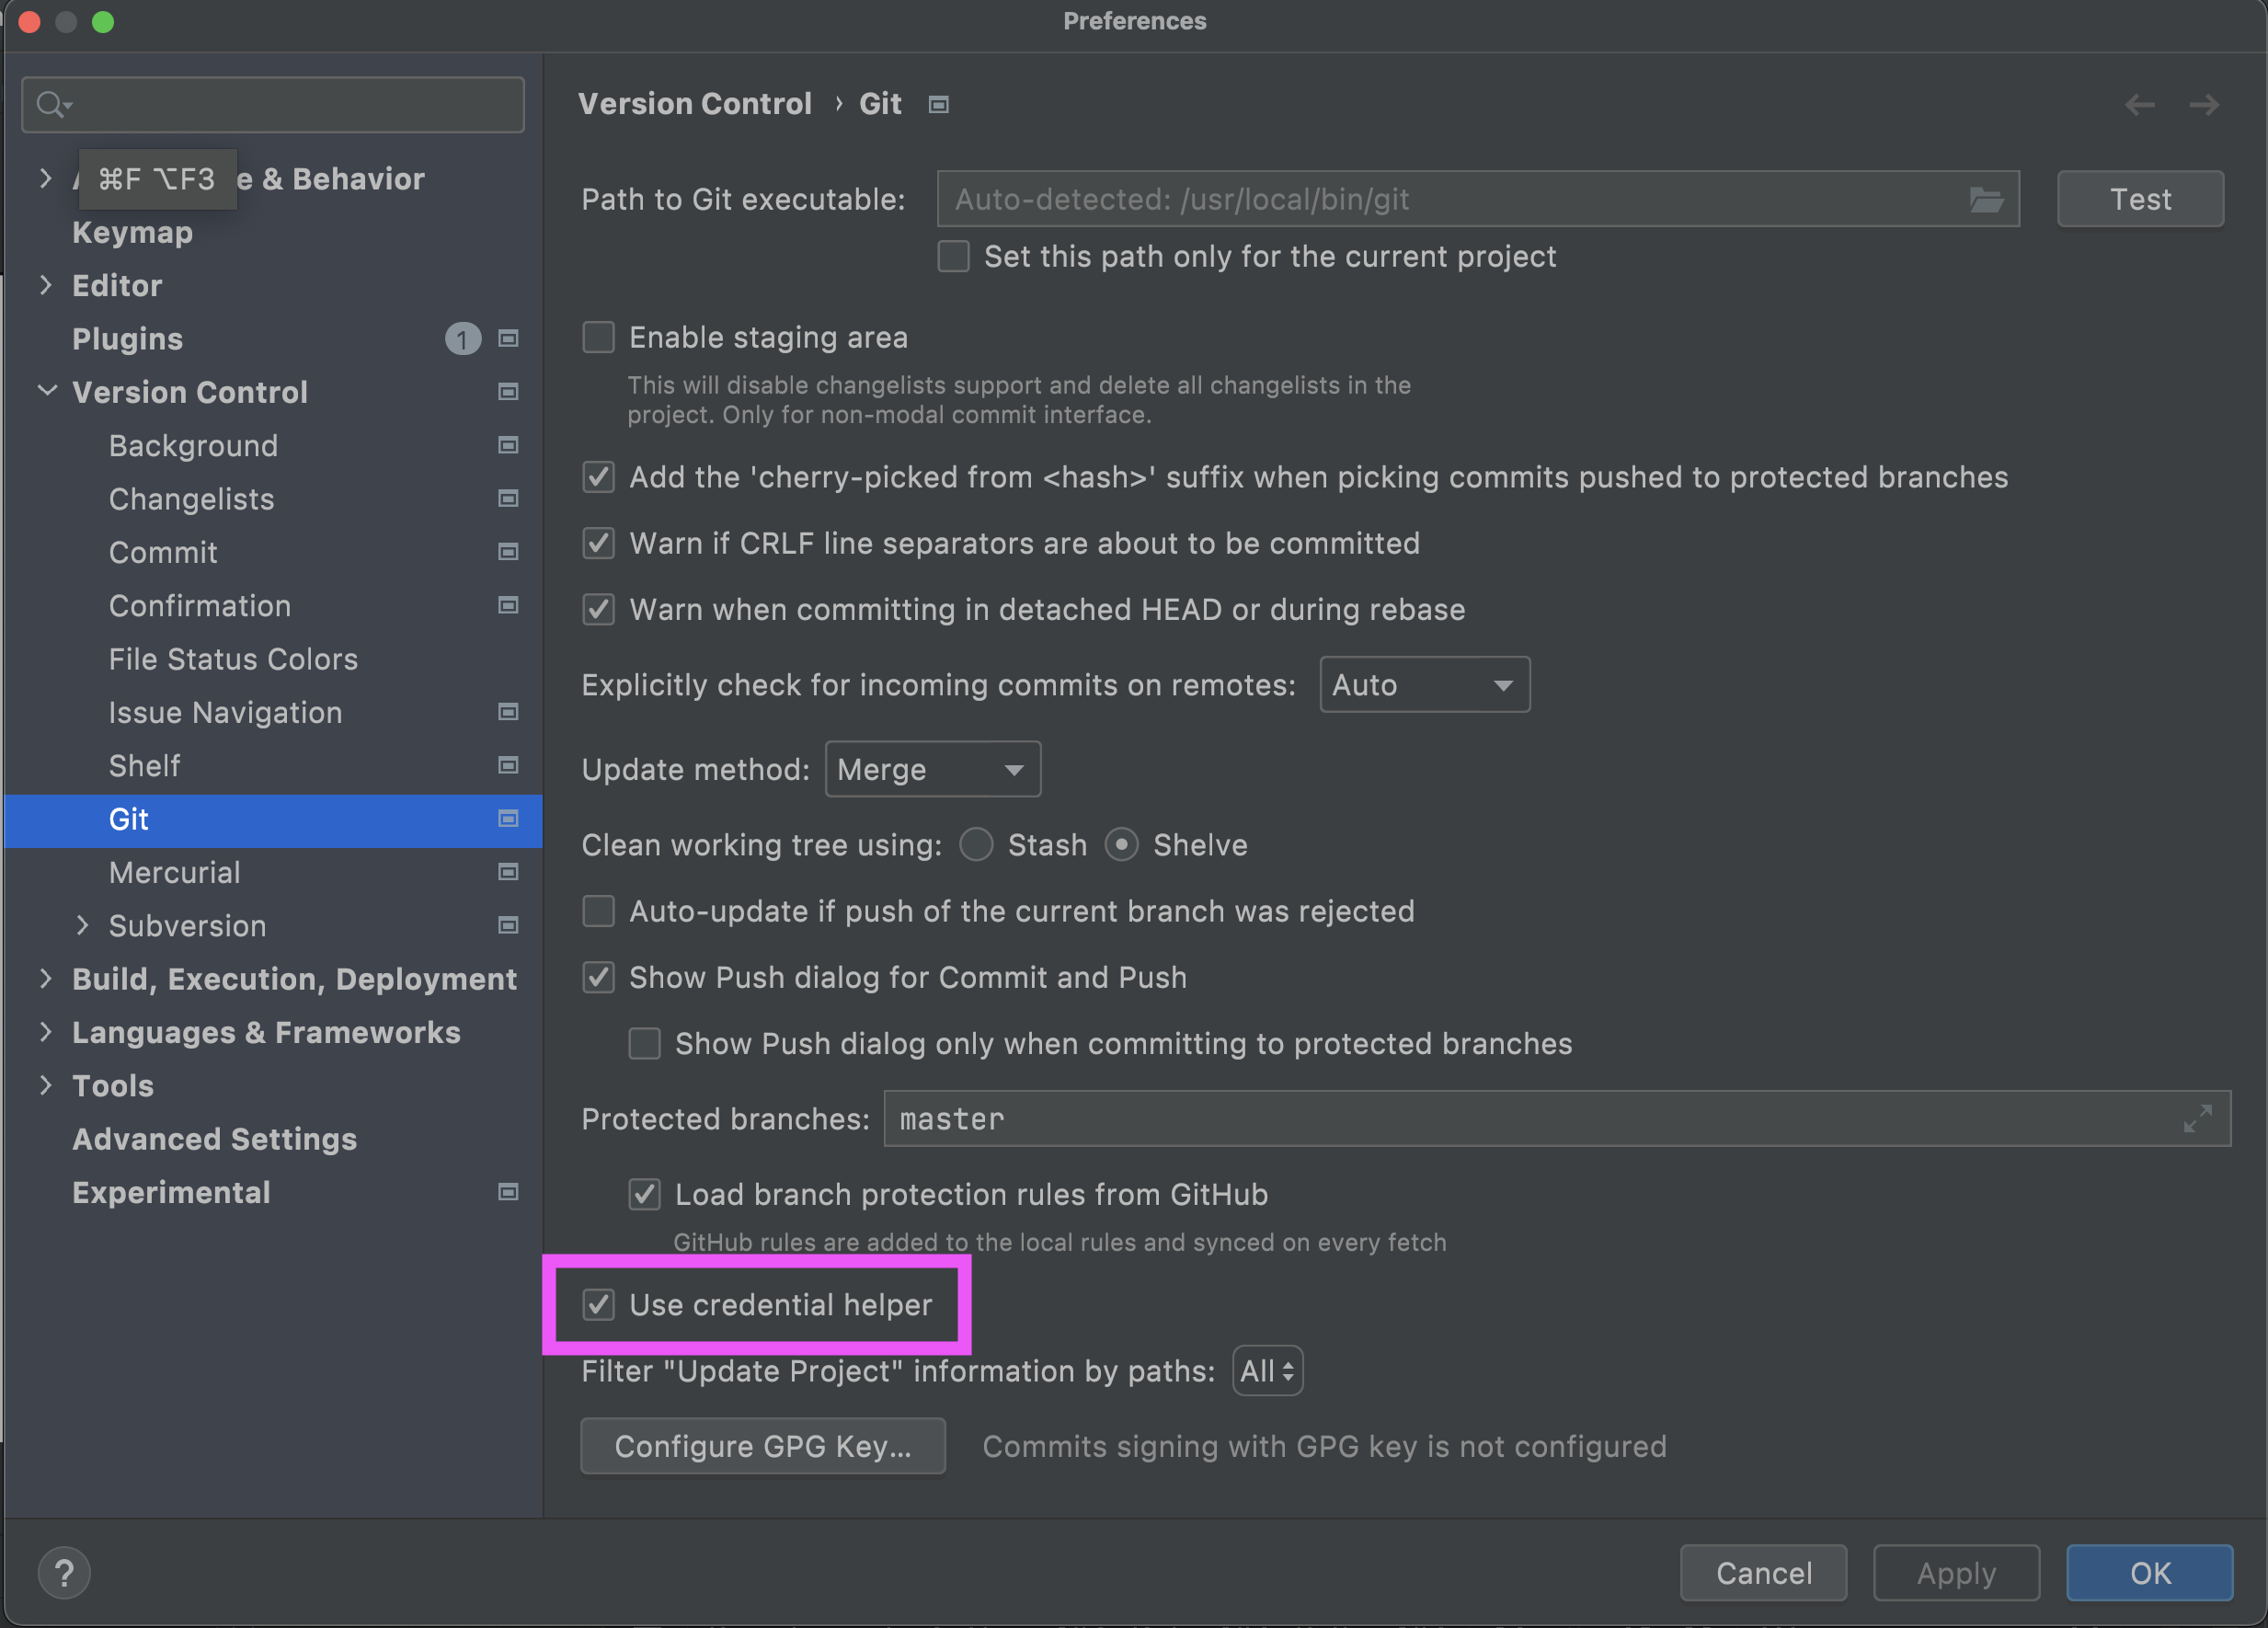Viewport: 2268px width, 1628px height.
Task: Open the Update method Merge dropdown
Action: (x=932, y=769)
